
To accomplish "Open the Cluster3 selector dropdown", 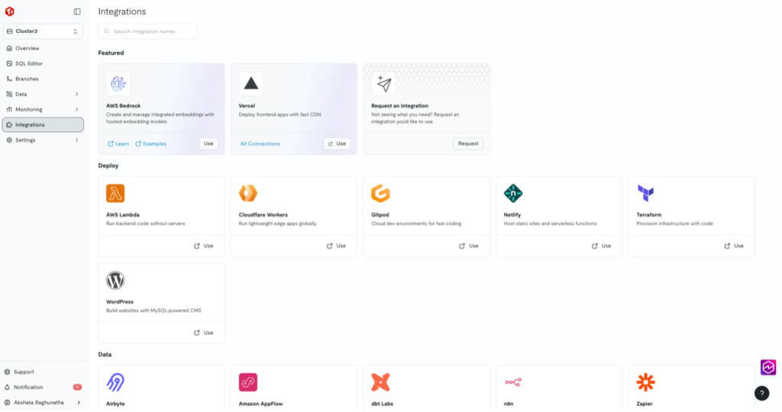I will coord(43,31).
